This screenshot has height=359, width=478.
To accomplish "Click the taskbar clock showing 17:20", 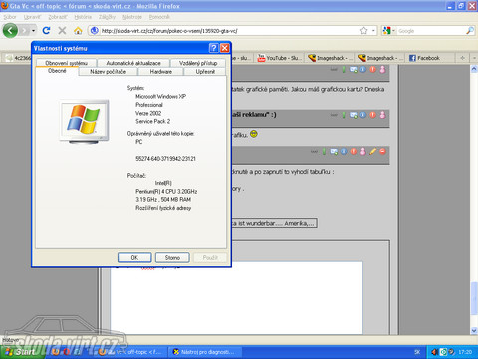I will [465, 352].
